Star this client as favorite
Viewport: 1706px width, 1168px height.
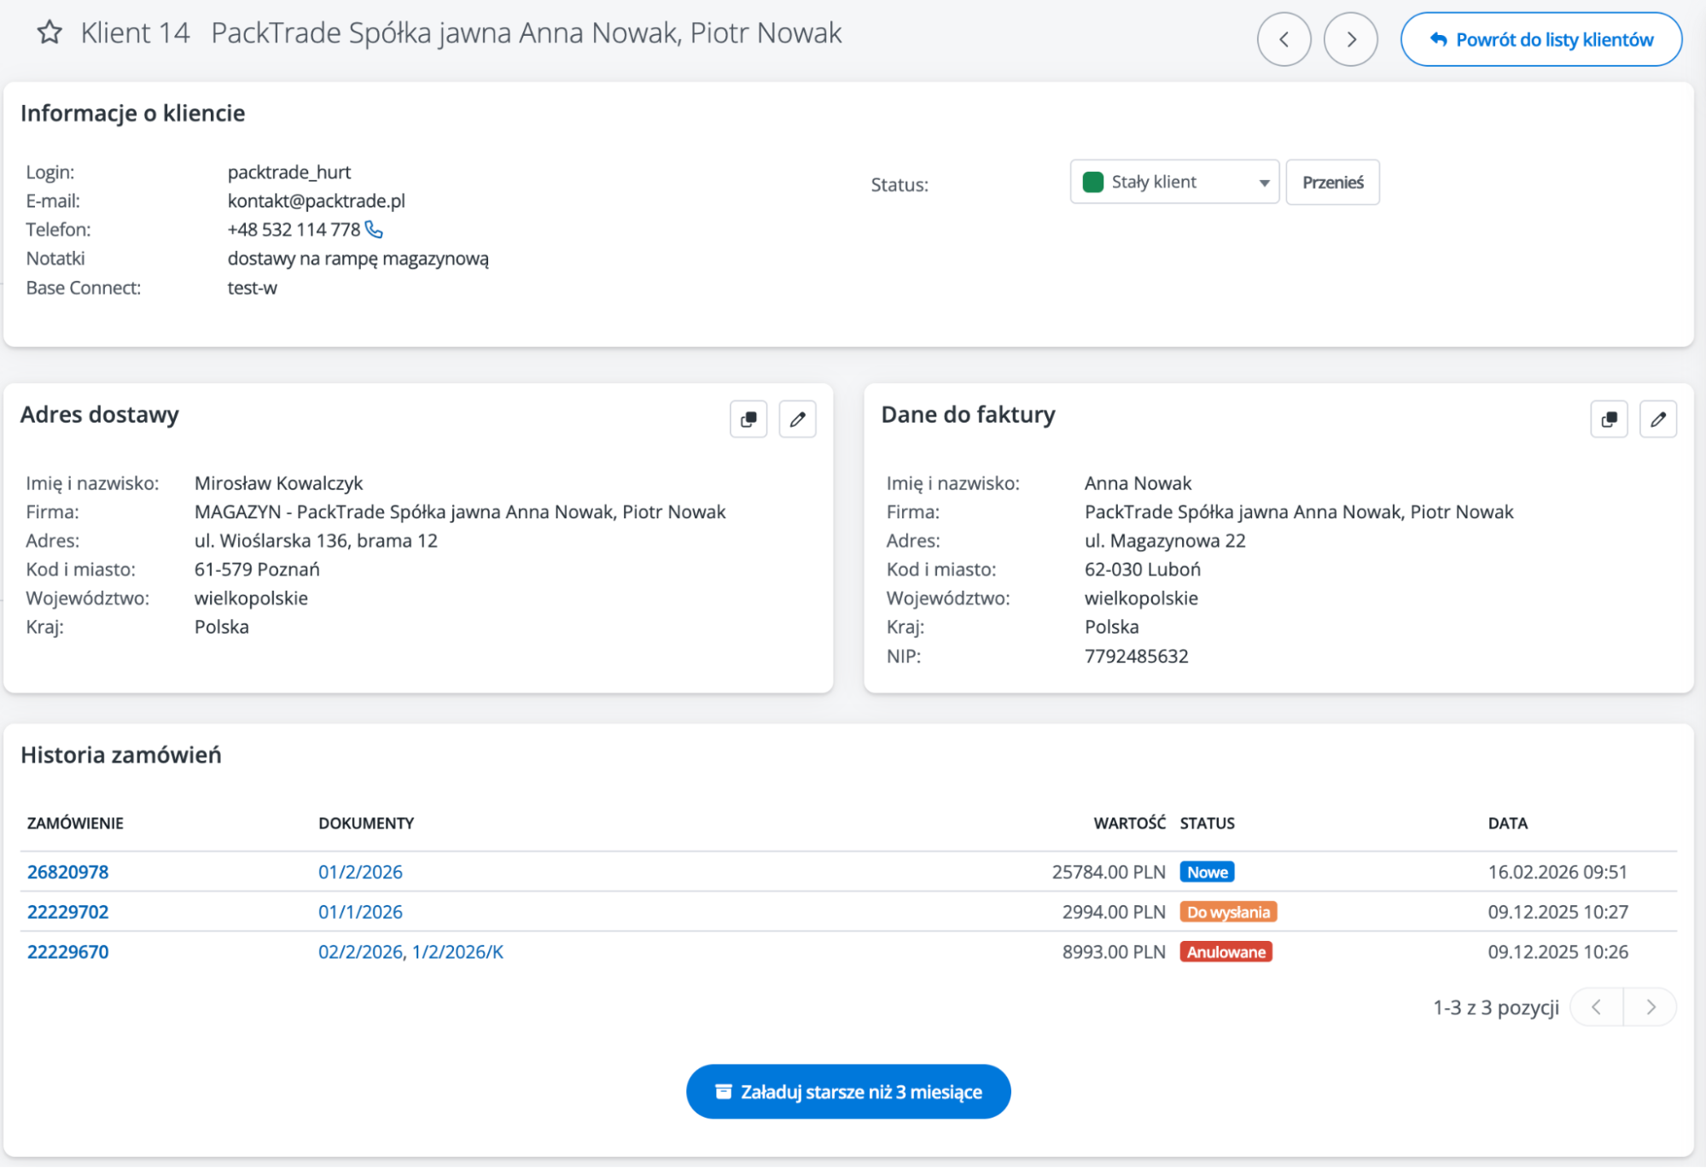tap(49, 33)
